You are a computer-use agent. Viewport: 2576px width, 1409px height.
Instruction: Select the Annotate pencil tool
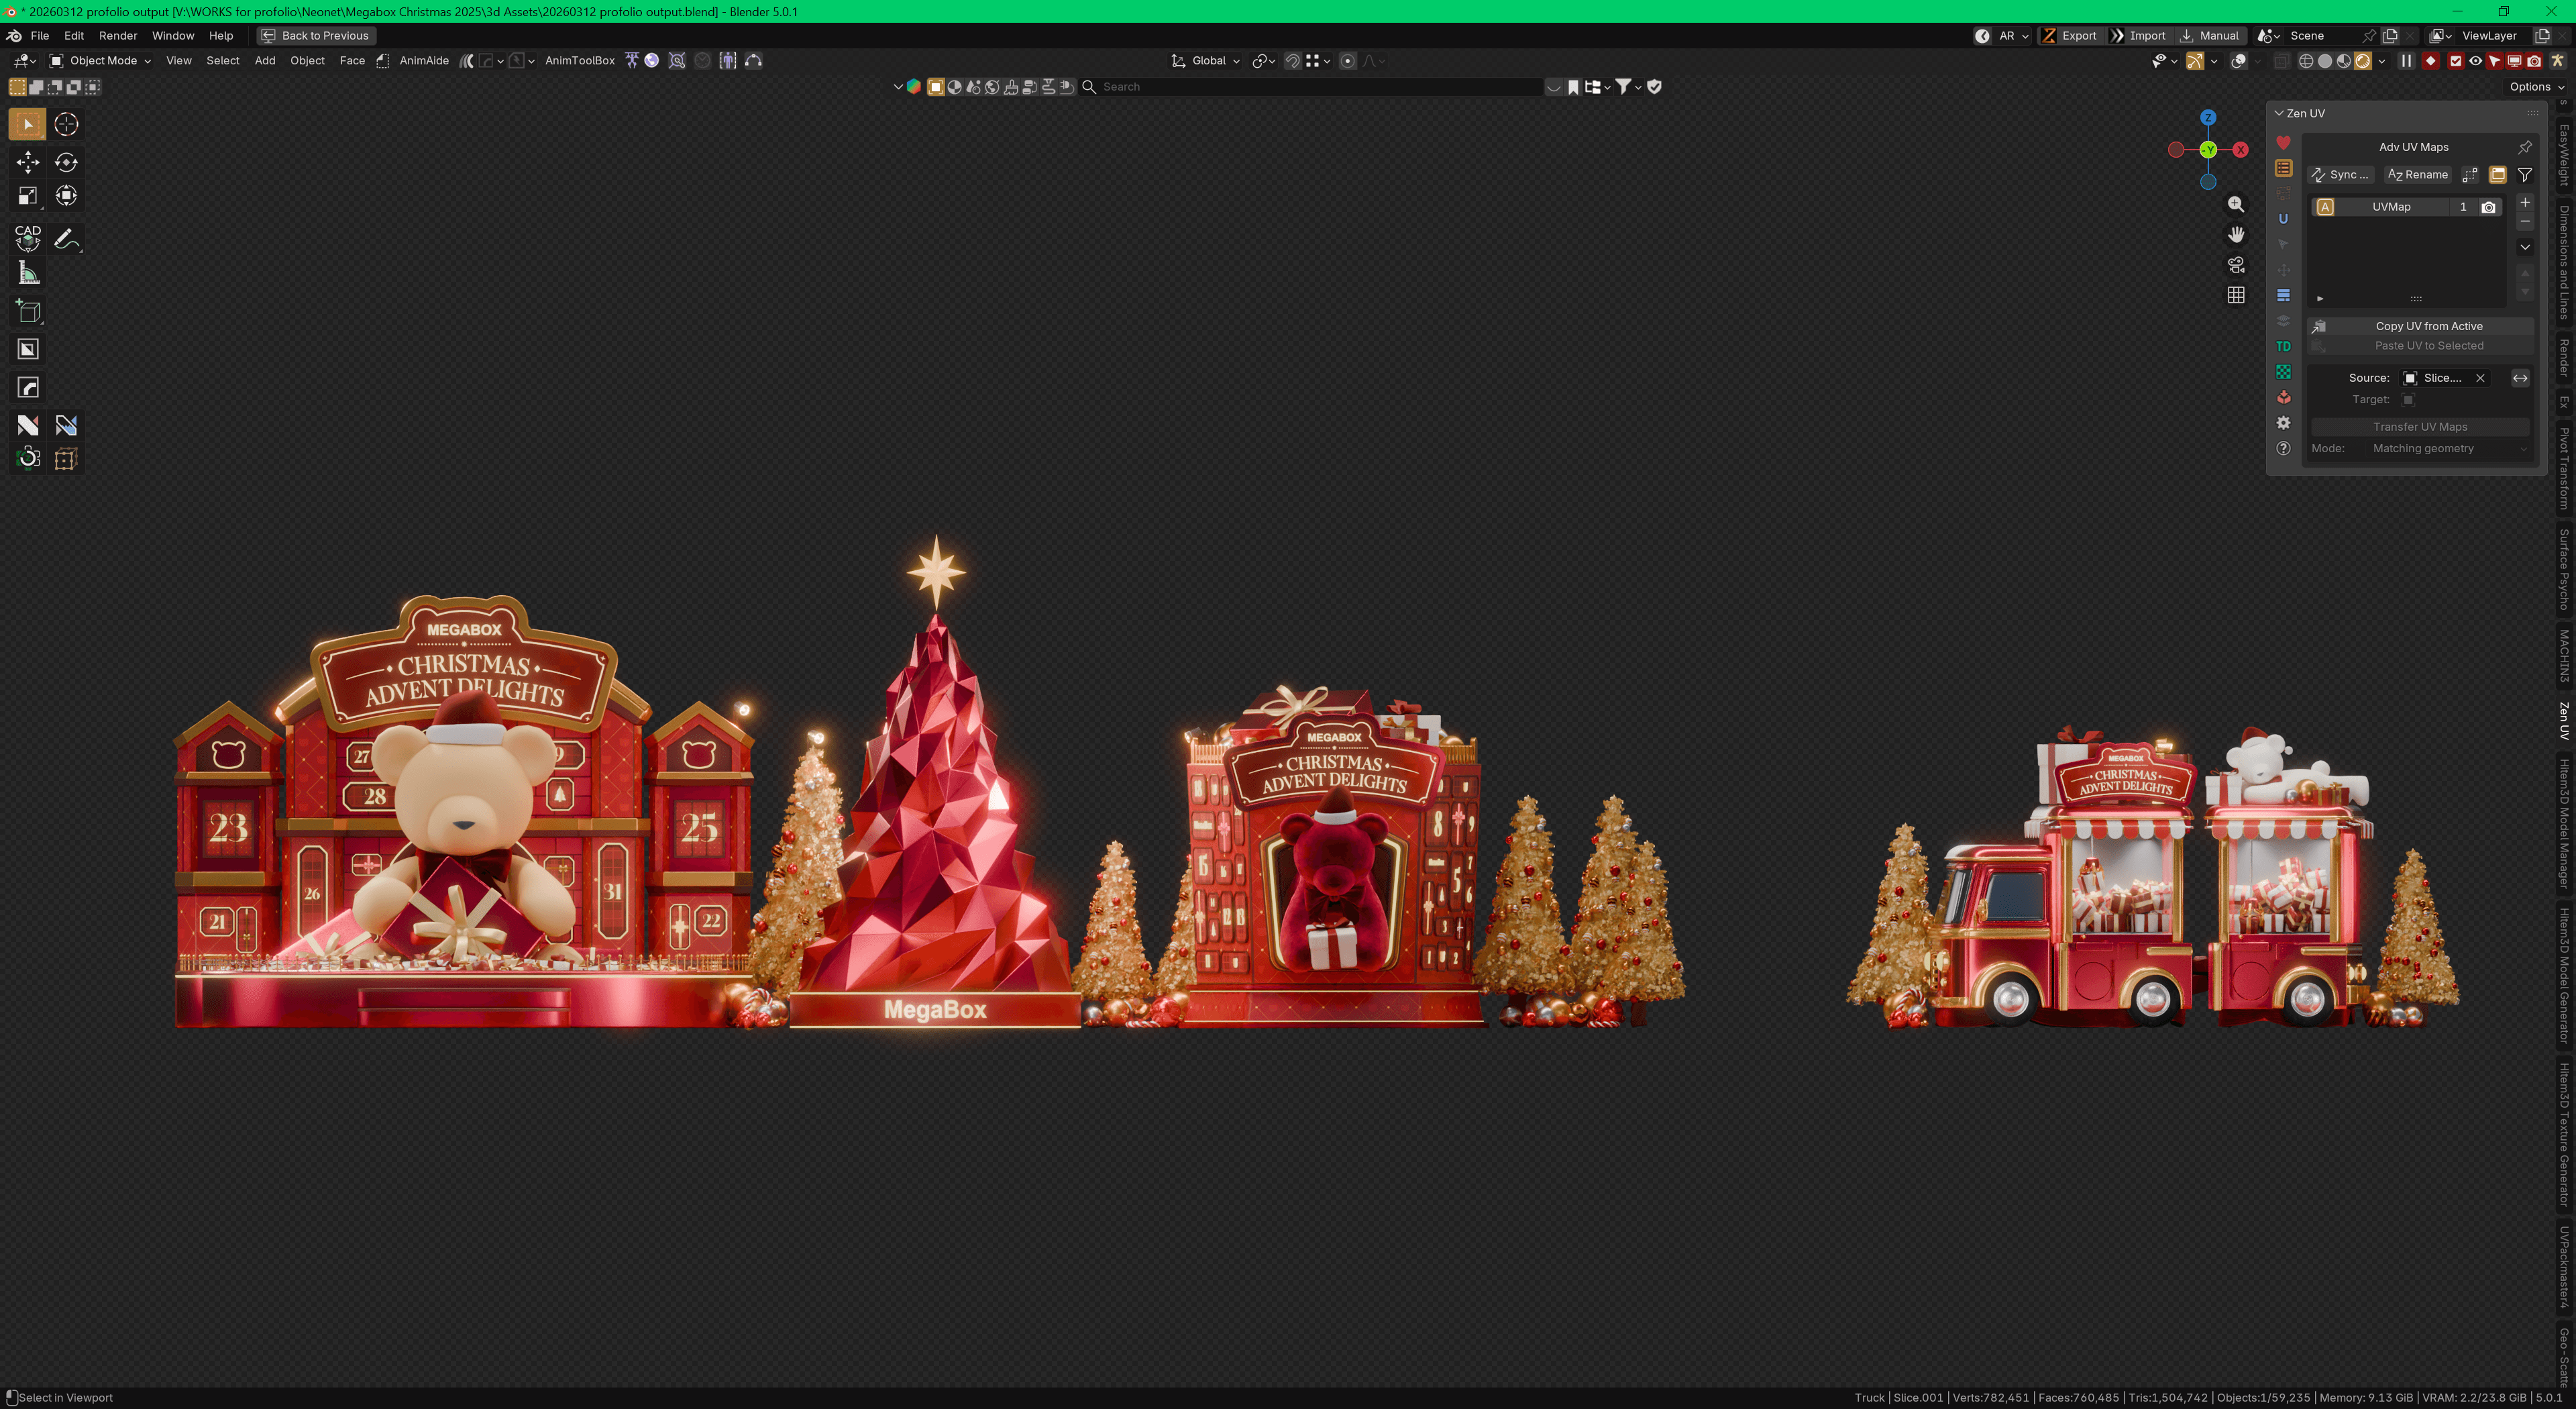[x=66, y=239]
